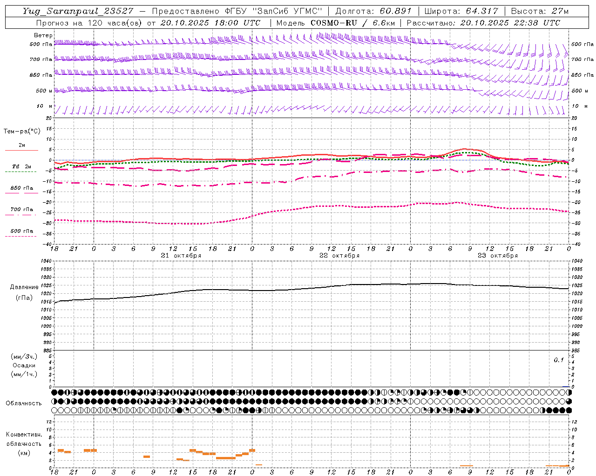Click the dashed legend line under Td 2м
The height and width of the screenshot is (476, 596).
tap(21, 172)
